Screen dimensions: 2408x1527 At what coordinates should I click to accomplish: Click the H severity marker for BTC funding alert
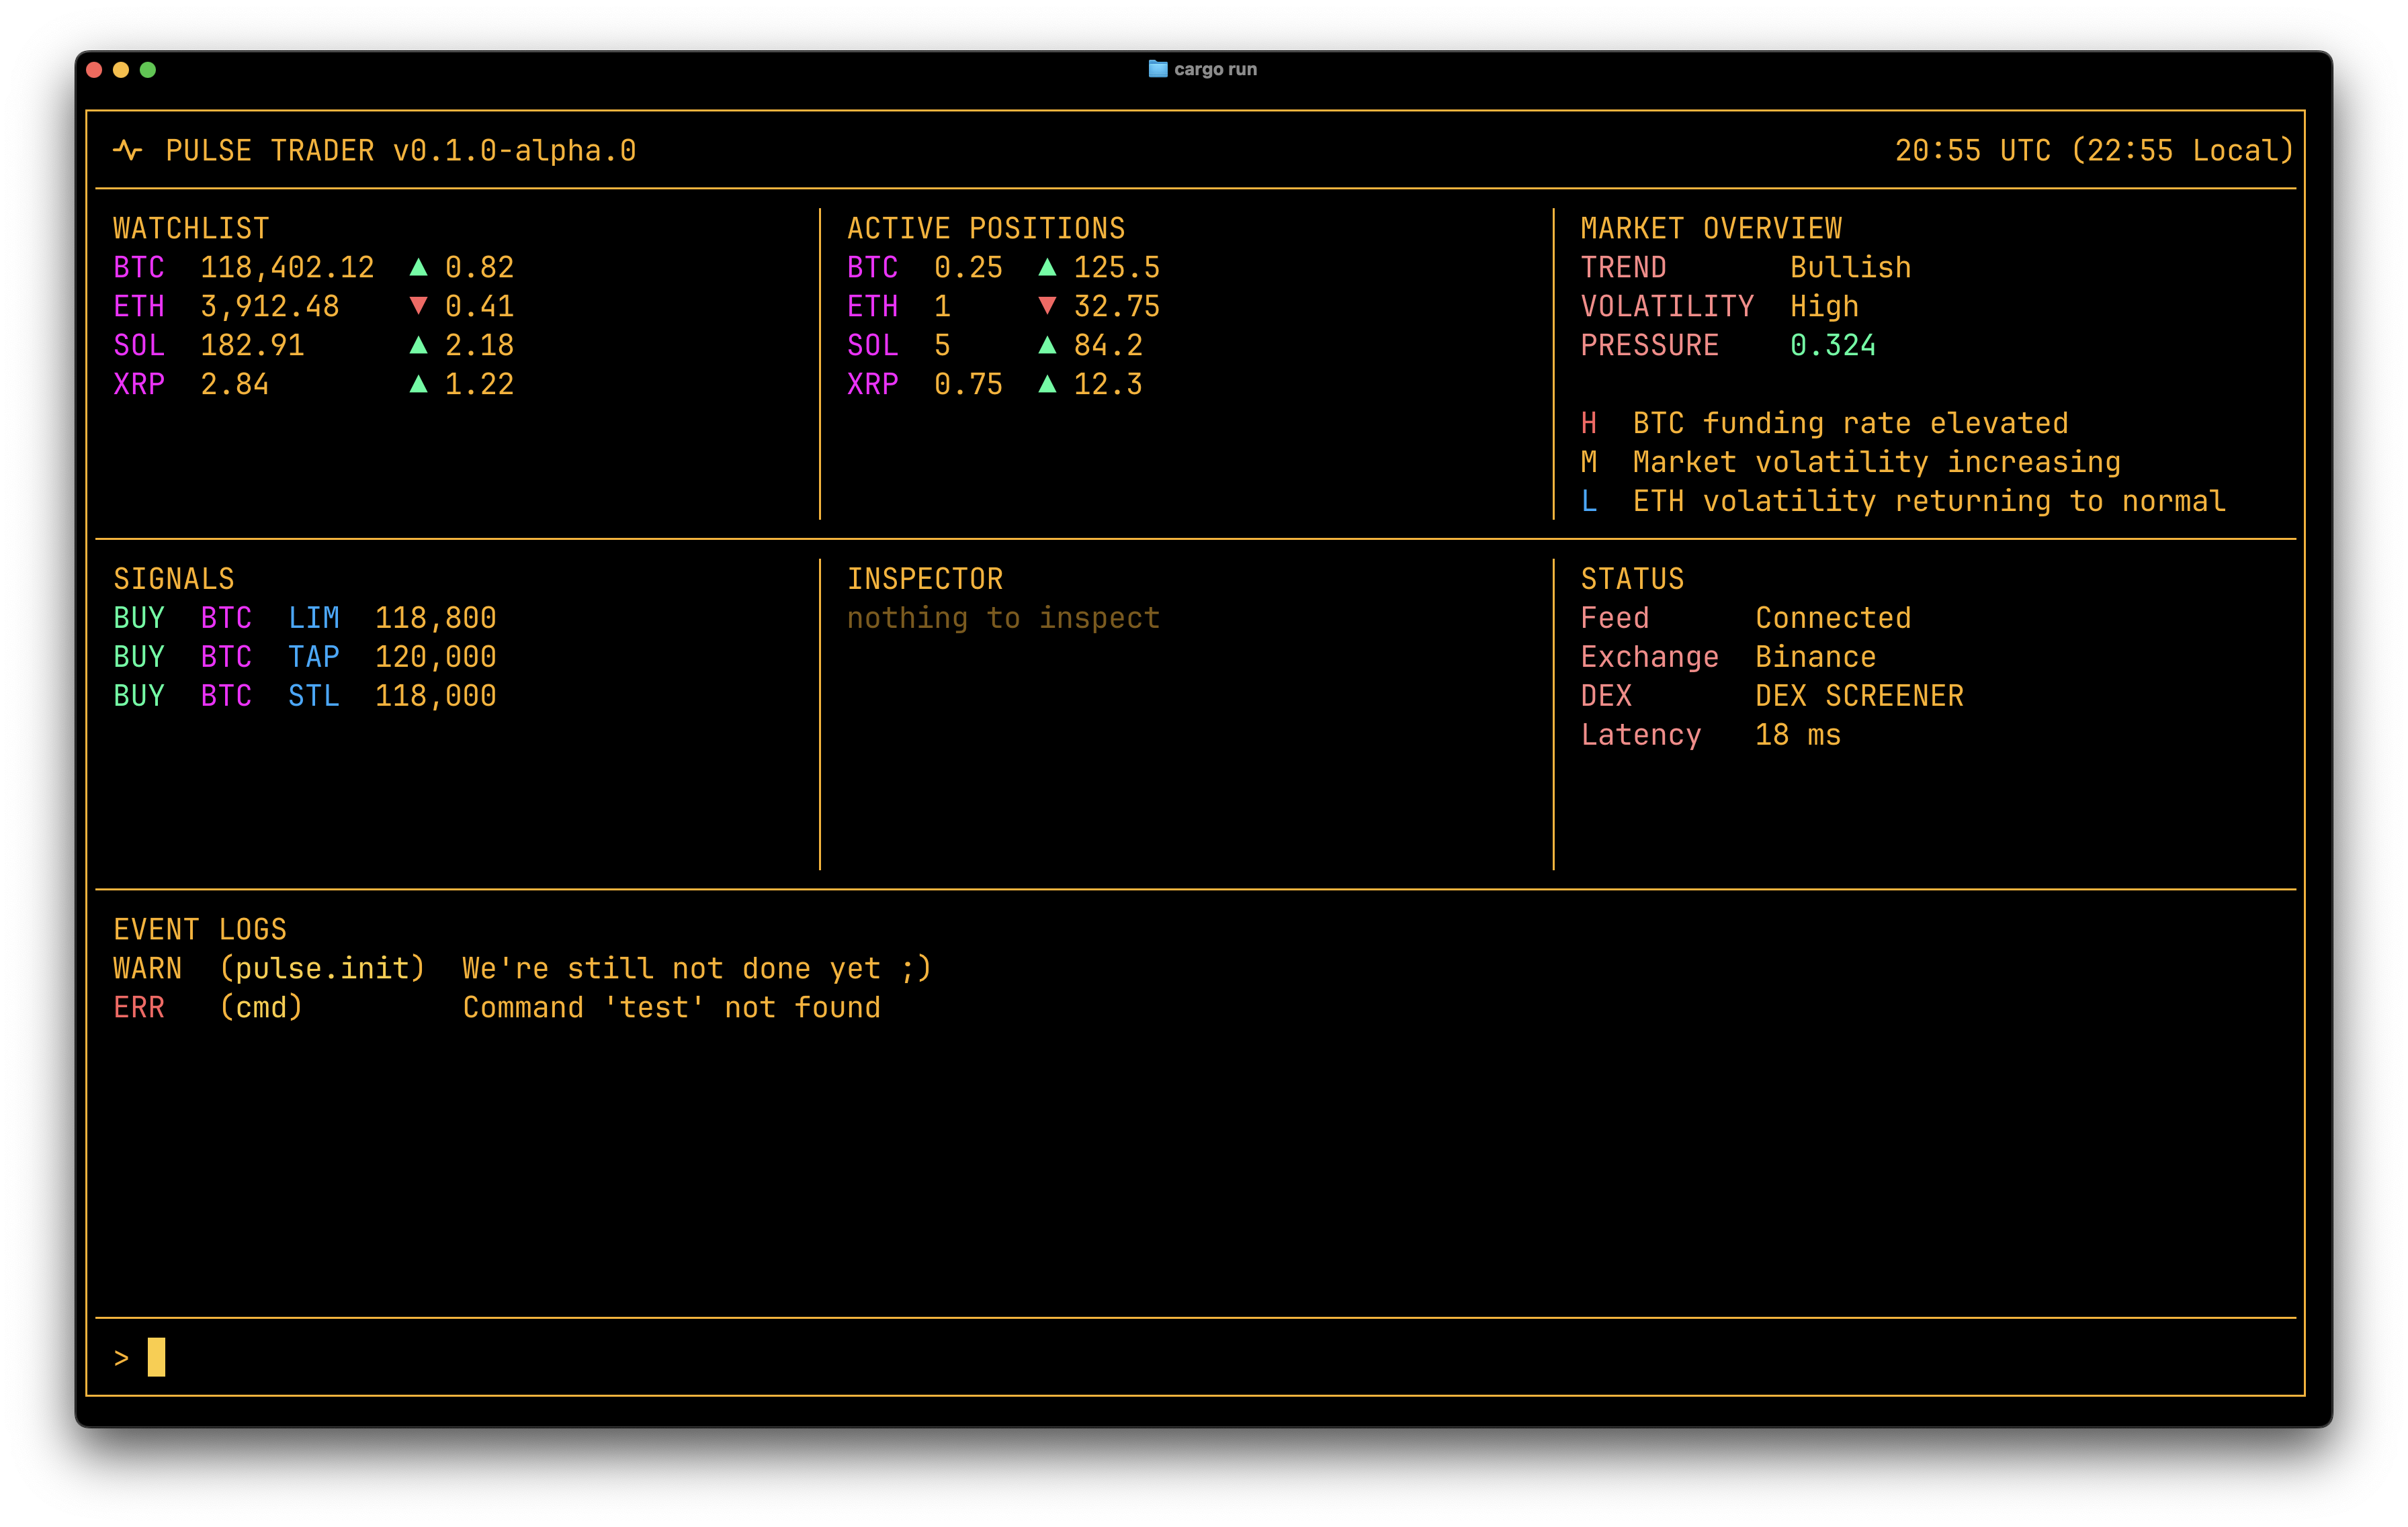click(1589, 424)
